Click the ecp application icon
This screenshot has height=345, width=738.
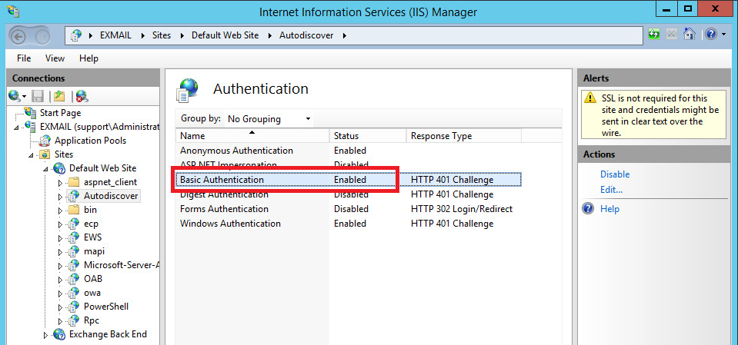pos(75,224)
